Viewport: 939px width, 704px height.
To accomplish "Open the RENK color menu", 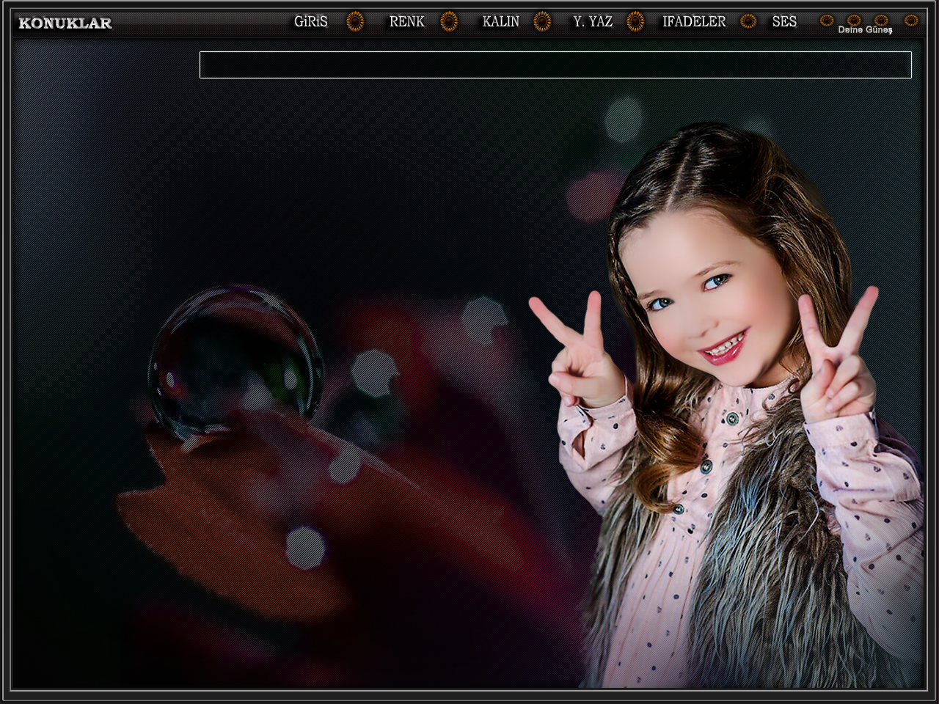I will (407, 22).
